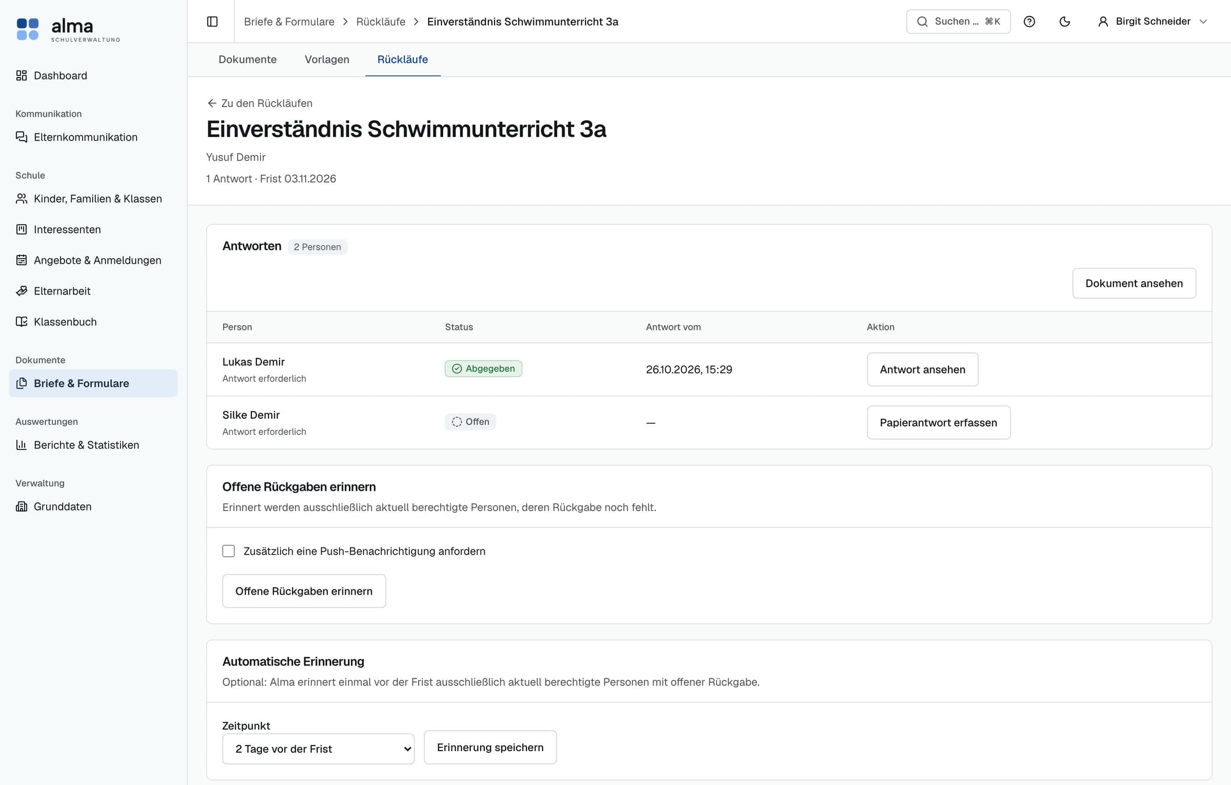Click the Briefe & Formulare documents icon
This screenshot has height=785, width=1231.
click(x=22, y=383)
